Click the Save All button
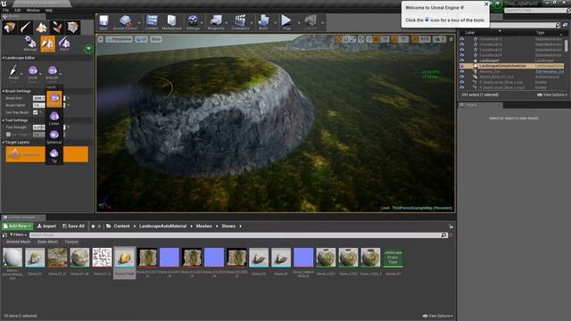Screen dimensions: 571x321 (73, 226)
